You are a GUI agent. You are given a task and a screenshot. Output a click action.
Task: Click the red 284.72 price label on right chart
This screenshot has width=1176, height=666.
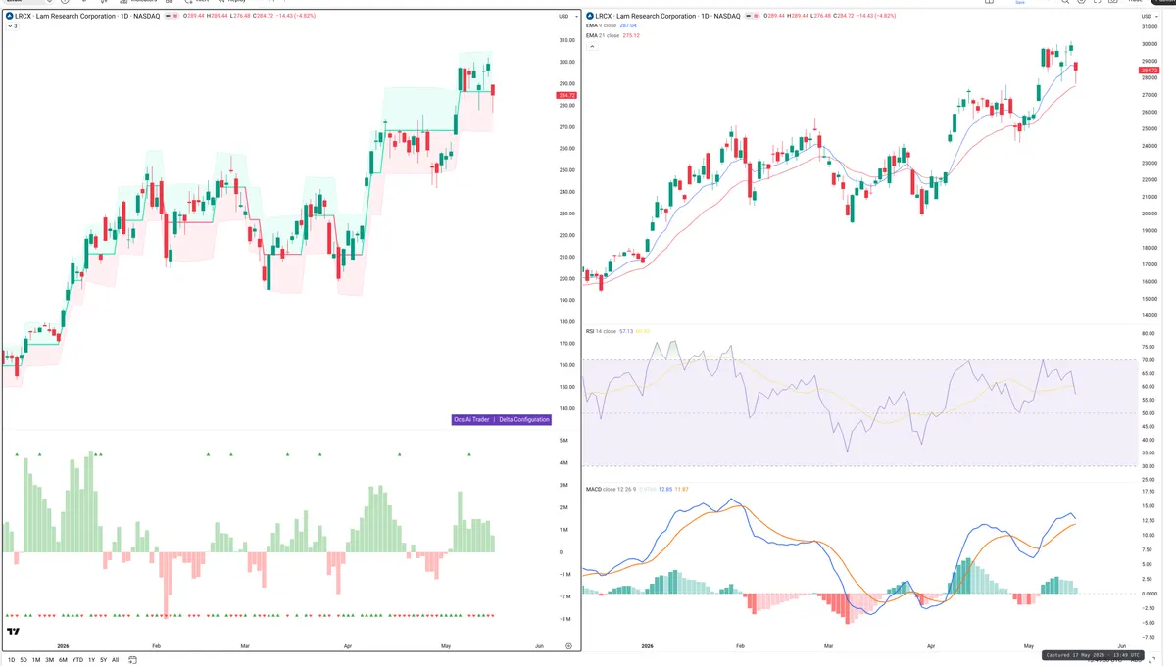tap(1151, 71)
